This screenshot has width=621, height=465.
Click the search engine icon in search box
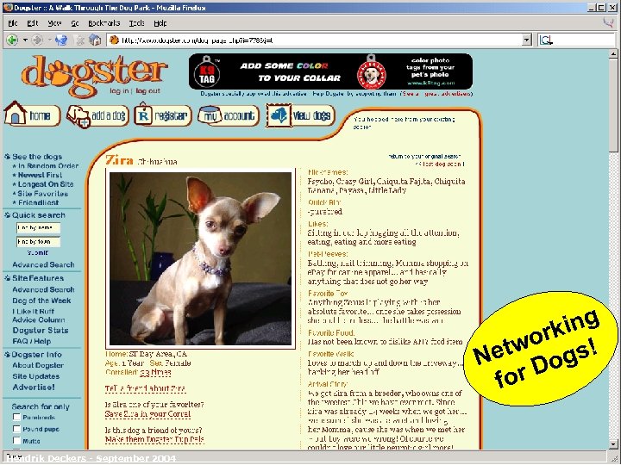pos(546,40)
